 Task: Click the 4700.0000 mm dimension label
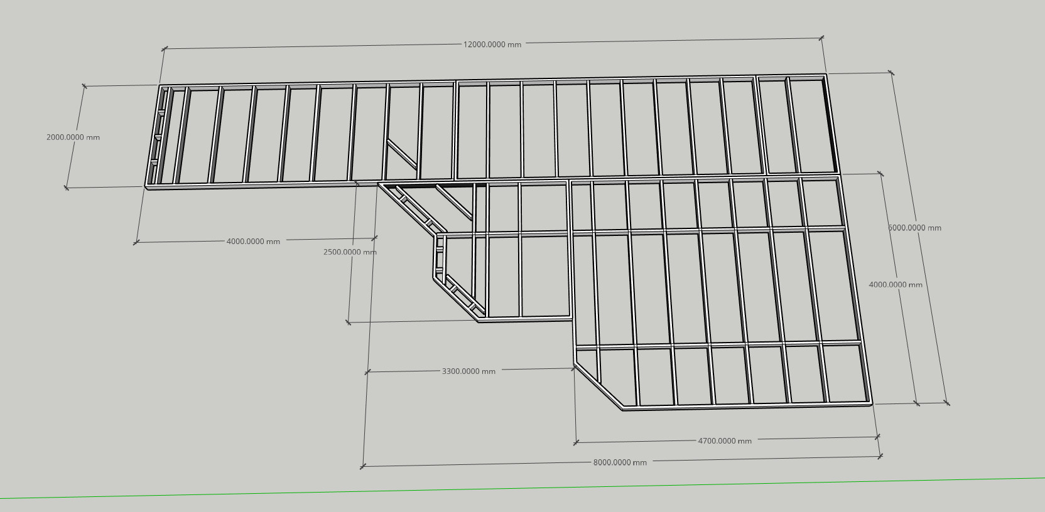[x=725, y=441]
